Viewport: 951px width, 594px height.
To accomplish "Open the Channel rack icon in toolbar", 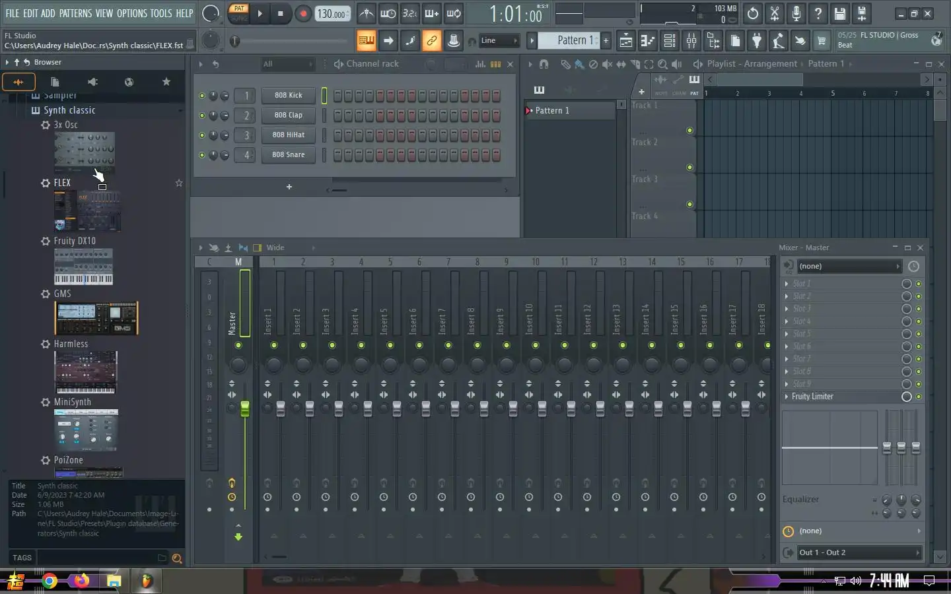I will (670, 41).
